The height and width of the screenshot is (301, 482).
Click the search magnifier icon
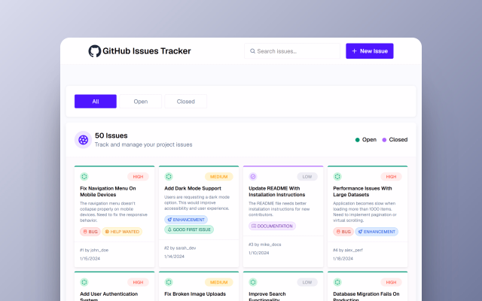tap(253, 51)
